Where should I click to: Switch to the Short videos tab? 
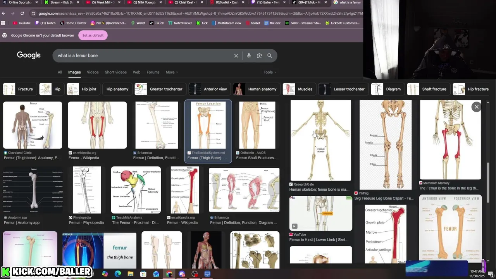(x=115, y=72)
